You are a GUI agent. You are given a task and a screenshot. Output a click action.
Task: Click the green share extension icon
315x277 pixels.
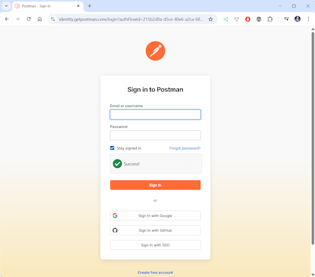[x=226, y=20]
